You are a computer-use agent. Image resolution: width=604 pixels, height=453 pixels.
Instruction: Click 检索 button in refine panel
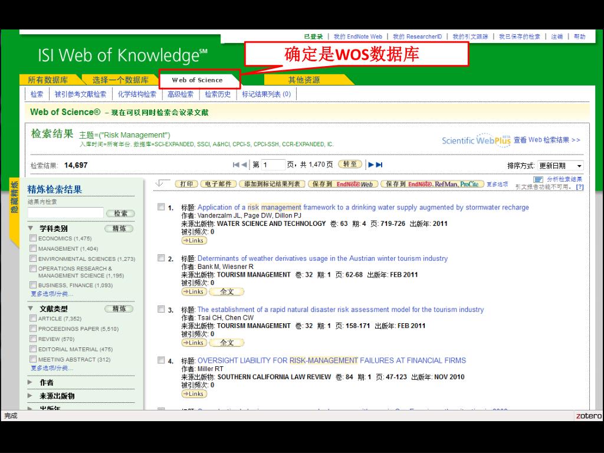120,214
